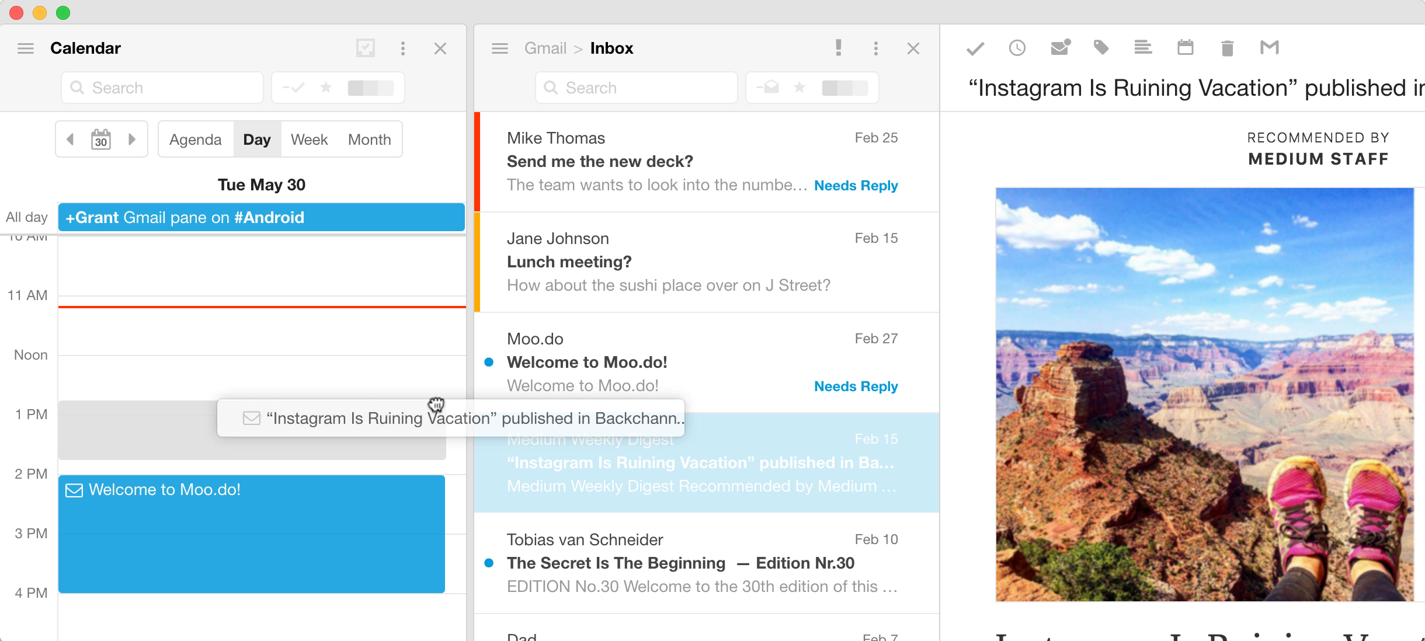This screenshot has width=1425, height=641.
Task: Snooze email using the clock icon
Action: (1017, 48)
